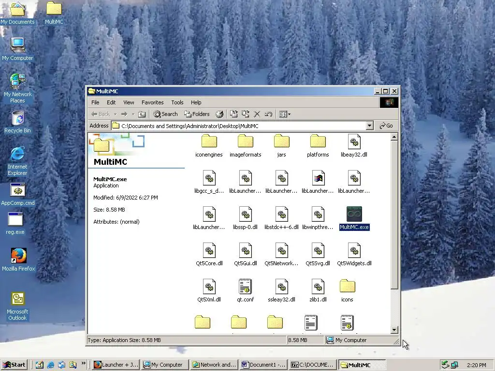Open the Edit menu
The width and height of the screenshot is (495, 371).
(111, 102)
